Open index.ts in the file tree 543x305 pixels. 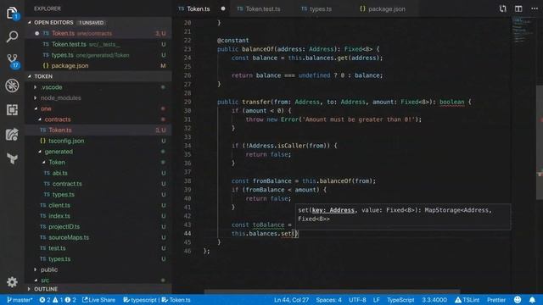(98, 216)
